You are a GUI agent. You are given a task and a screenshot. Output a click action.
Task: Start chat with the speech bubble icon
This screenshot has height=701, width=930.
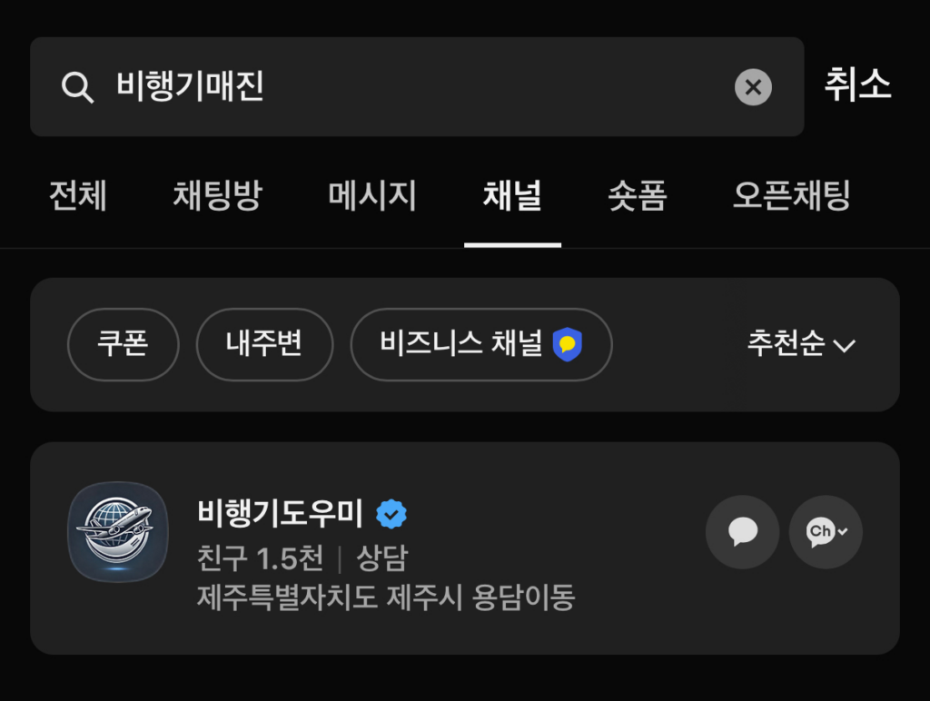pos(742,532)
